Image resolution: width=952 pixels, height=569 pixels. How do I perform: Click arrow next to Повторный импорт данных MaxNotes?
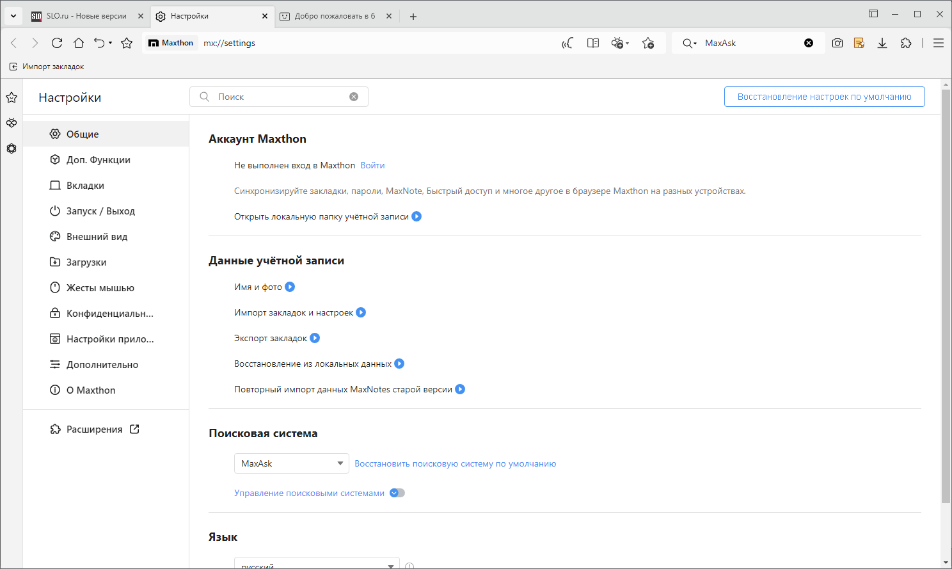[x=460, y=389]
